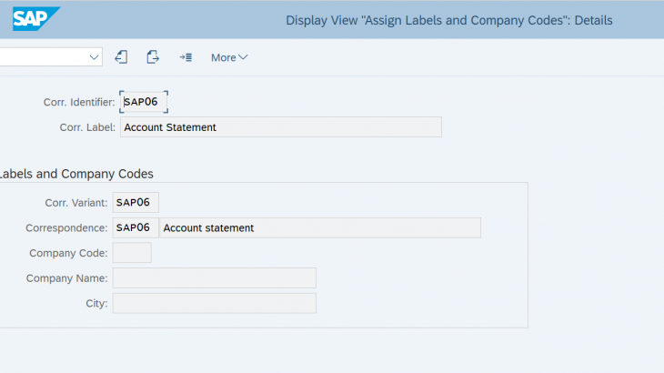Image resolution: width=664 pixels, height=373 pixels.
Task: Click the other entry position icon
Action: (186, 56)
